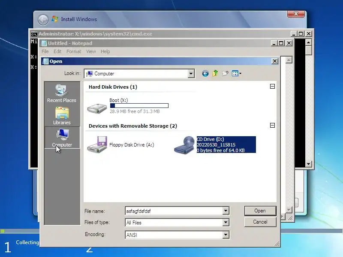Click the 28.9 MB free of 31.3 MB text
The image size is (343, 257).
[x=135, y=111]
